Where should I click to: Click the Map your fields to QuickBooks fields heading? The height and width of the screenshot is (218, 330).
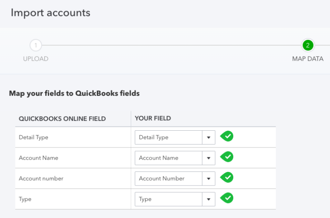click(x=74, y=93)
